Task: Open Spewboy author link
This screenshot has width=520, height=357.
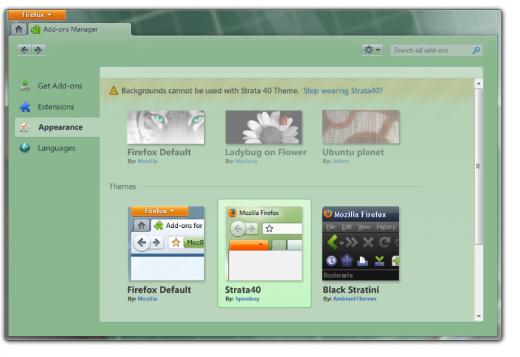Action: point(246,299)
